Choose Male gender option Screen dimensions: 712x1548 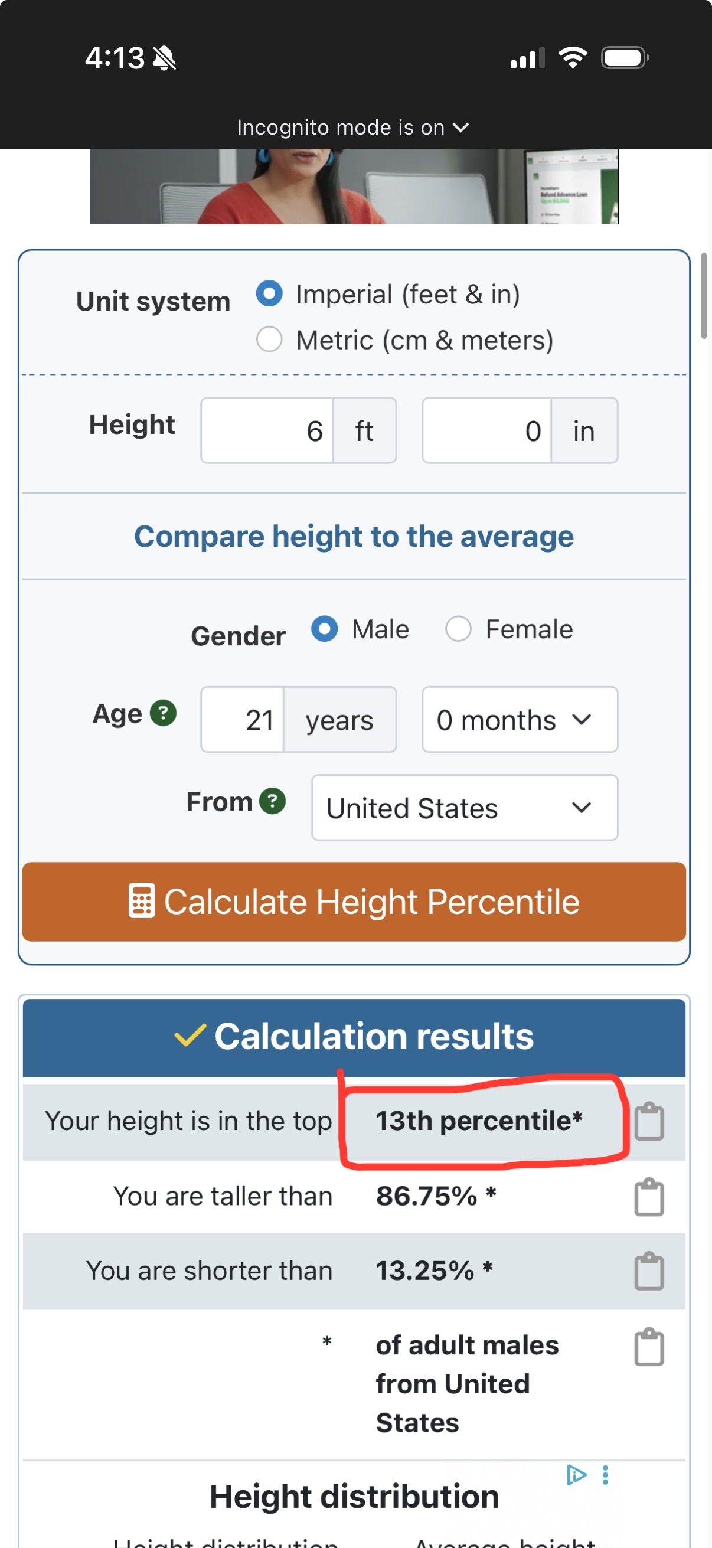tap(325, 629)
